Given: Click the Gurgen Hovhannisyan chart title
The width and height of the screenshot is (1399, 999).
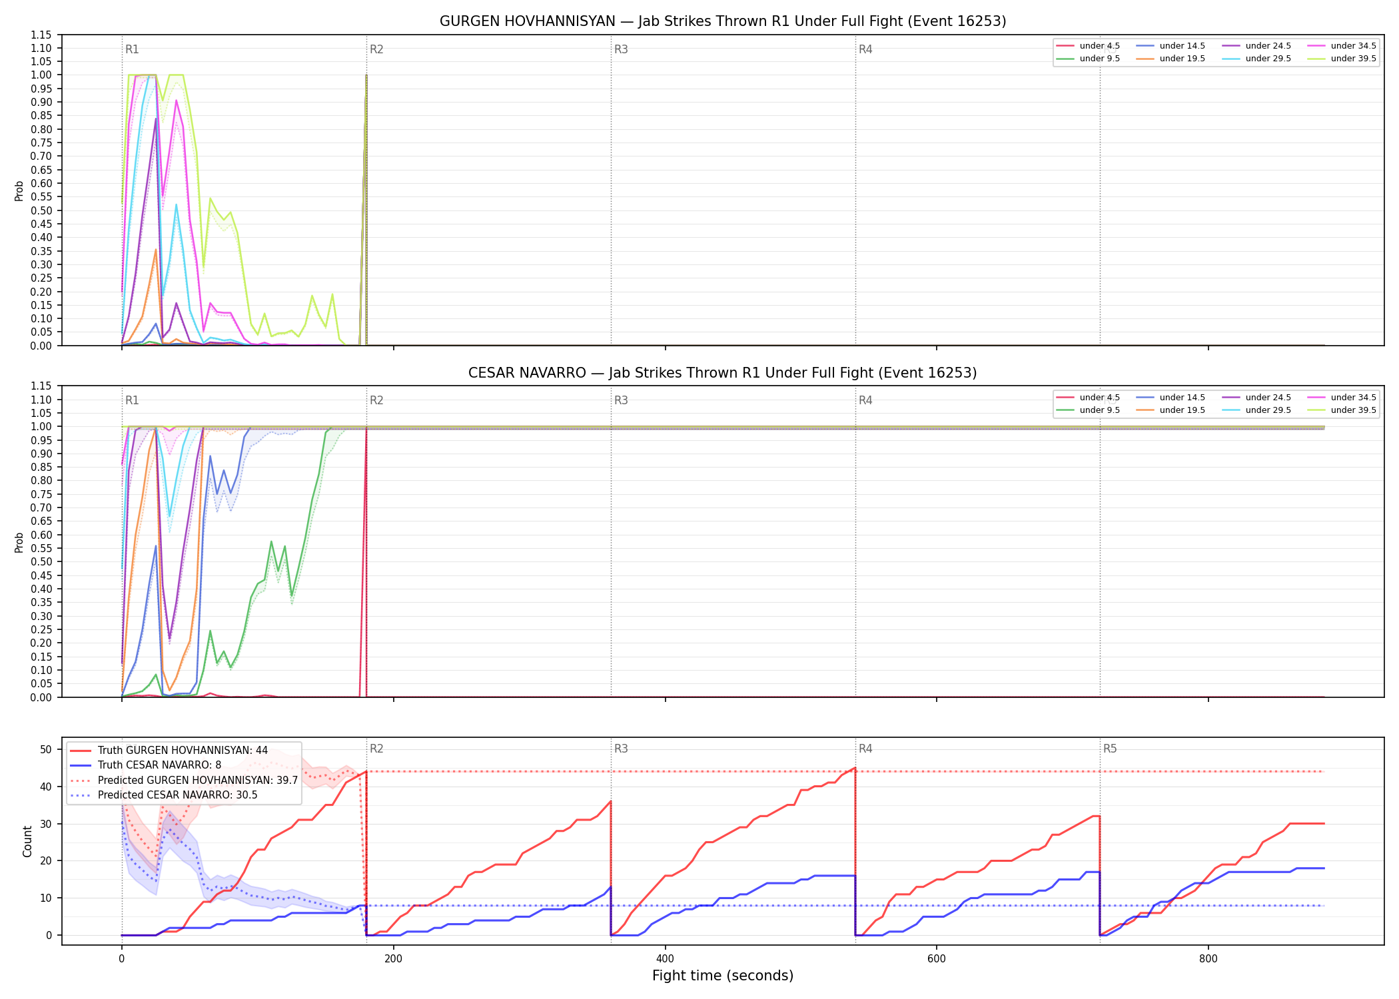Looking at the screenshot, I should click(x=723, y=21).
